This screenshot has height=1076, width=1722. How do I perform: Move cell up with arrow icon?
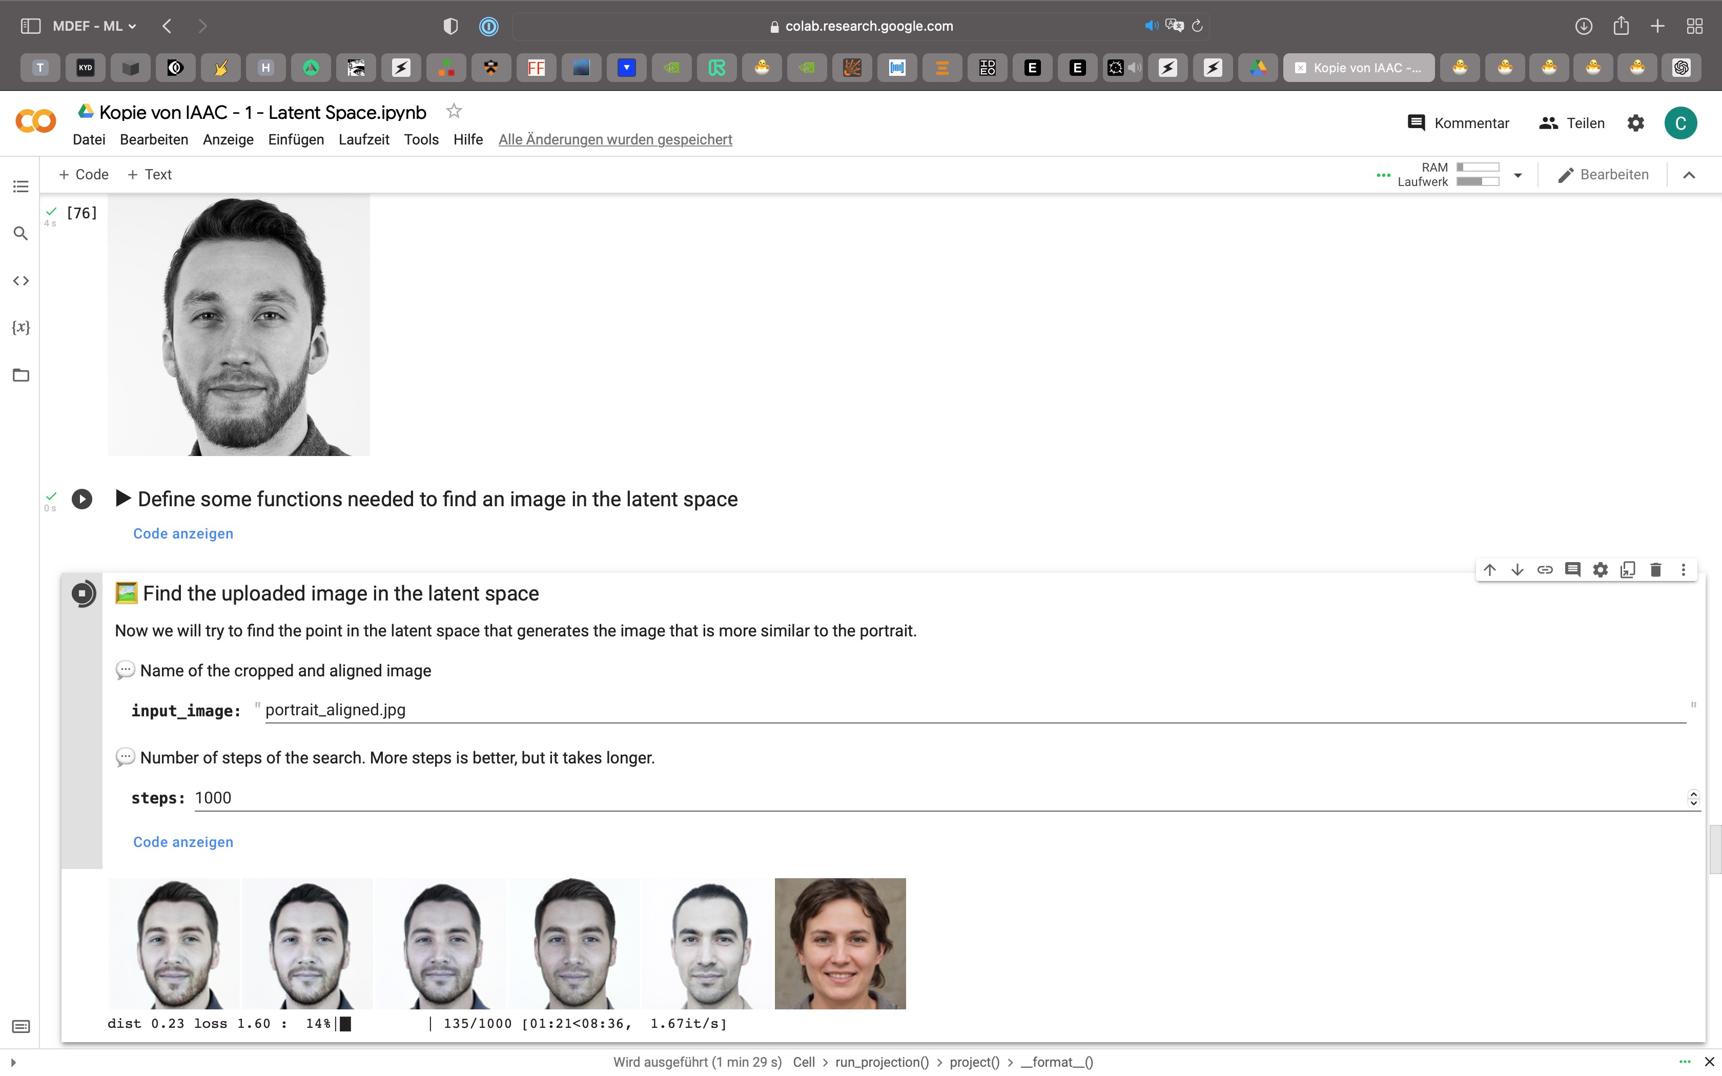[x=1489, y=569]
